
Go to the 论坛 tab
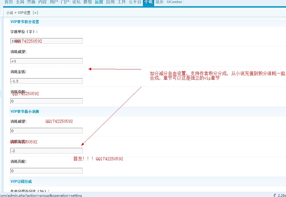pos(77,2)
